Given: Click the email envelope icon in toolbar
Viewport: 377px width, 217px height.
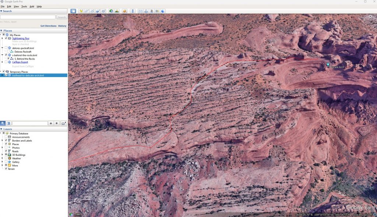Looking at the screenshot, I should pos(140,11).
